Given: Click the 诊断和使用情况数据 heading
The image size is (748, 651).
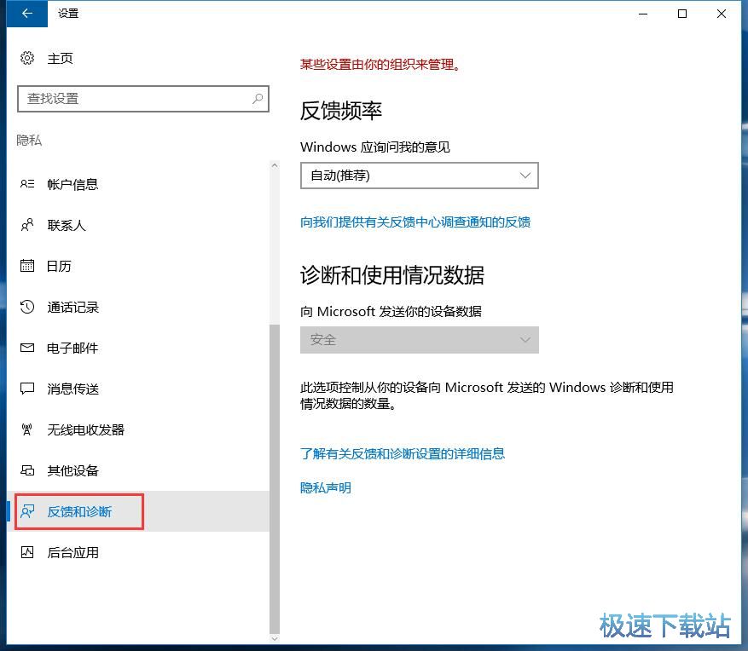Looking at the screenshot, I should click(392, 275).
